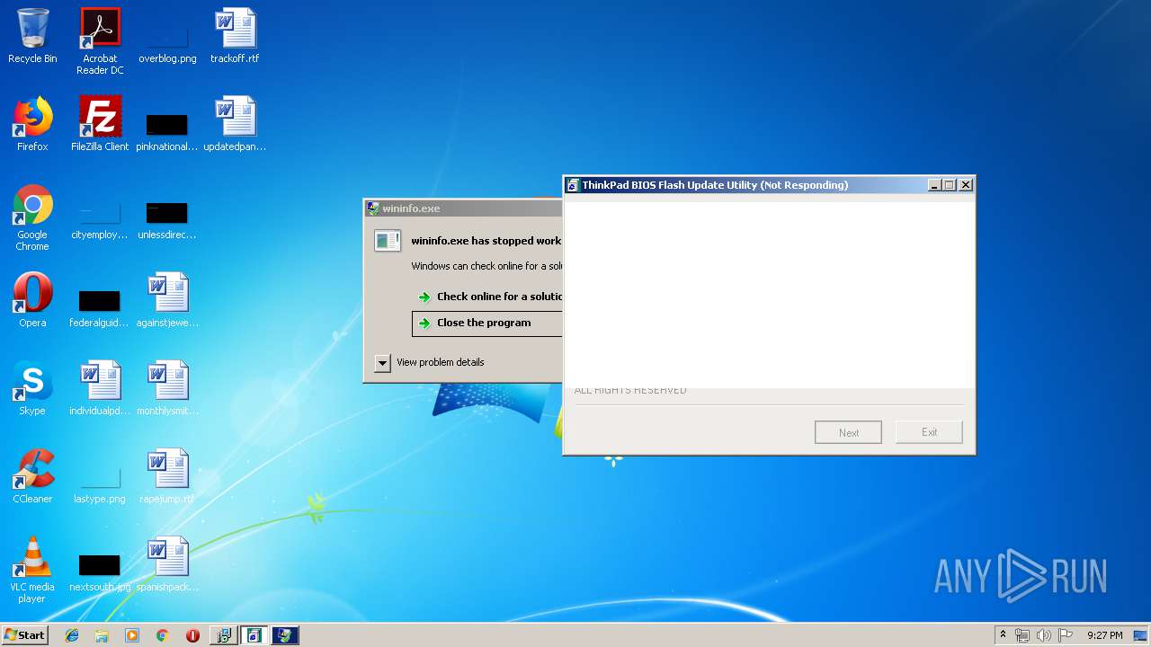Show hidden tray icons arrow
This screenshot has height=647, width=1151.
pyautogui.click(x=1003, y=635)
